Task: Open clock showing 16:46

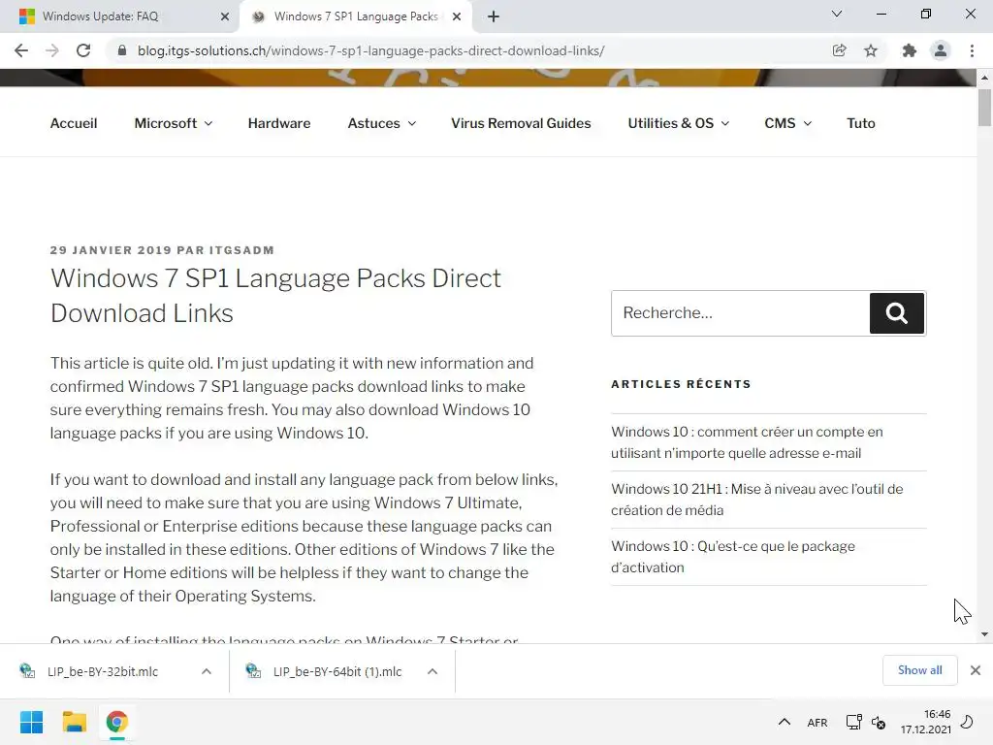Action: tap(925, 722)
